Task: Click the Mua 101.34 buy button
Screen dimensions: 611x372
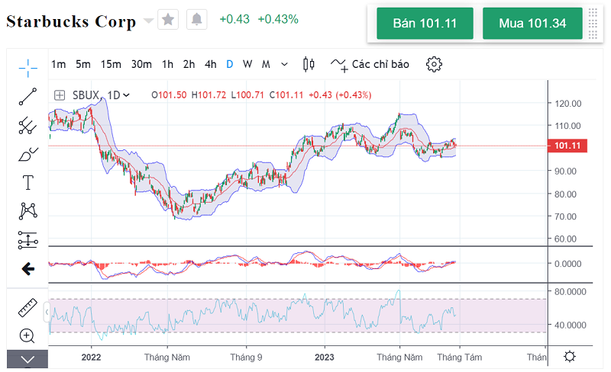Action: tap(532, 24)
